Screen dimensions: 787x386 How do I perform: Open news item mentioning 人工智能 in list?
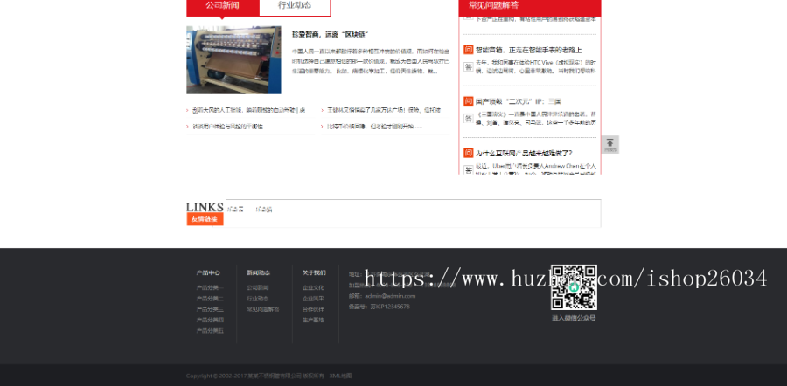point(249,110)
